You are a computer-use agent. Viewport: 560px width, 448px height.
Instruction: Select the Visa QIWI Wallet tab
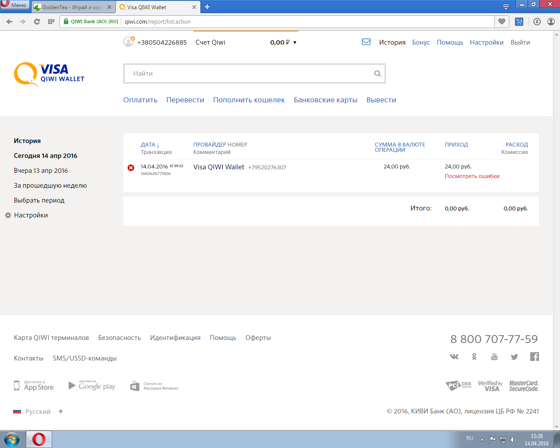[x=157, y=7]
